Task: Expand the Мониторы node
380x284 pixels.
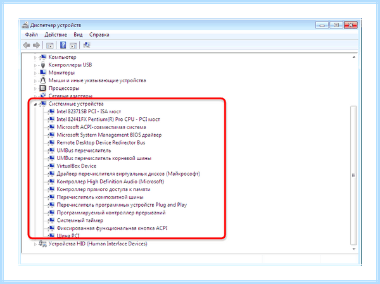Action: point(35,73)
